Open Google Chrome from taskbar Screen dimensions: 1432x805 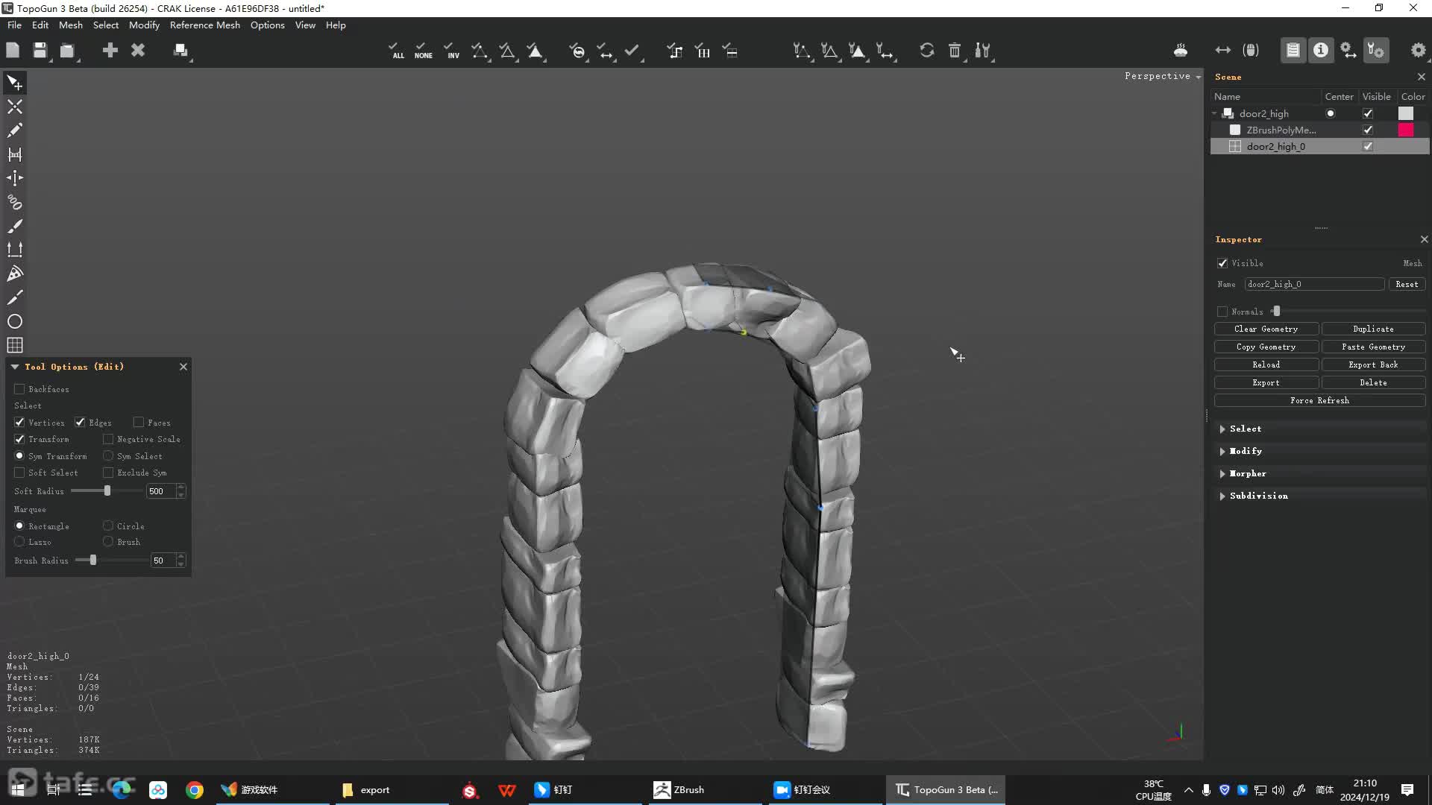pyautogui.click(x=195, y=789)
